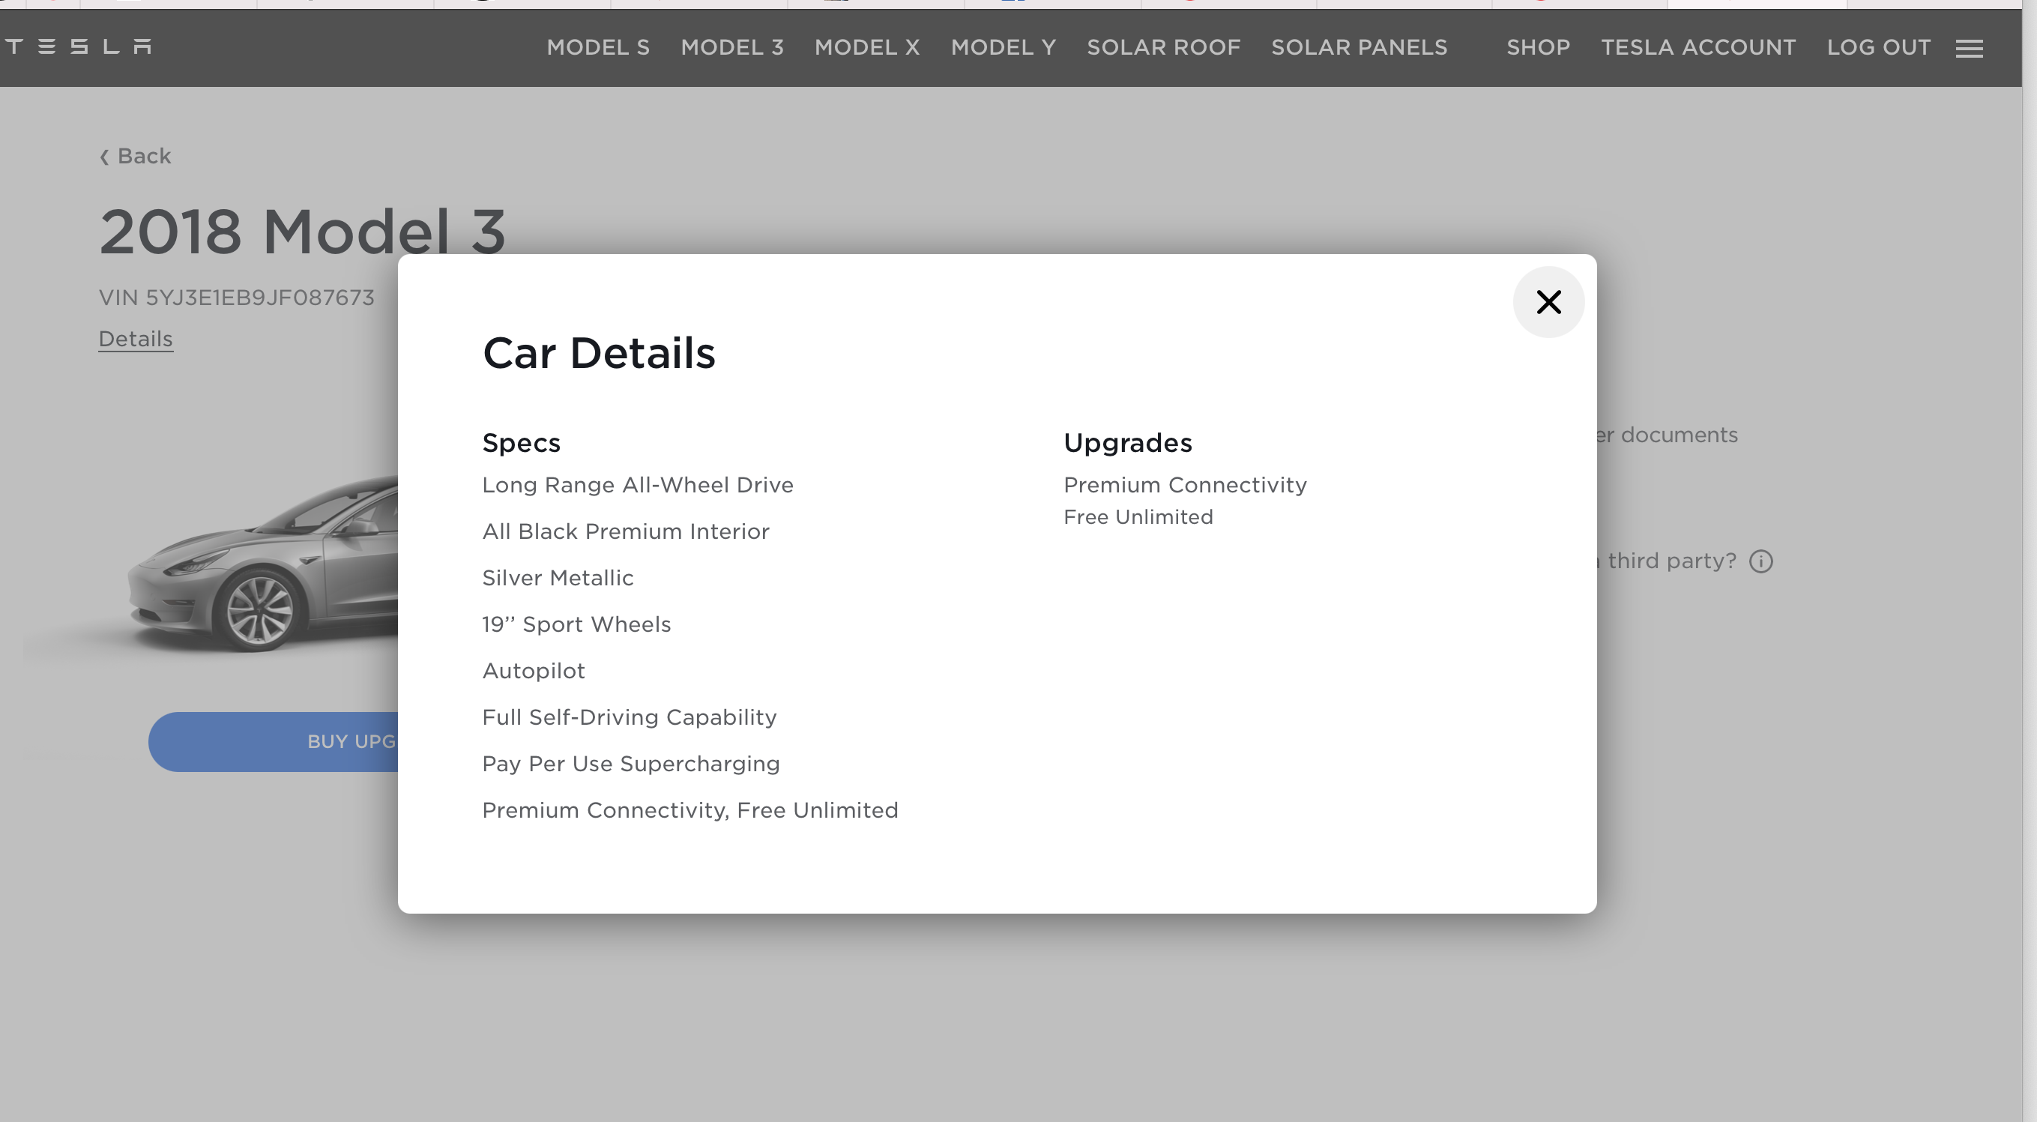Open the Shop link

click(1537, 47)
